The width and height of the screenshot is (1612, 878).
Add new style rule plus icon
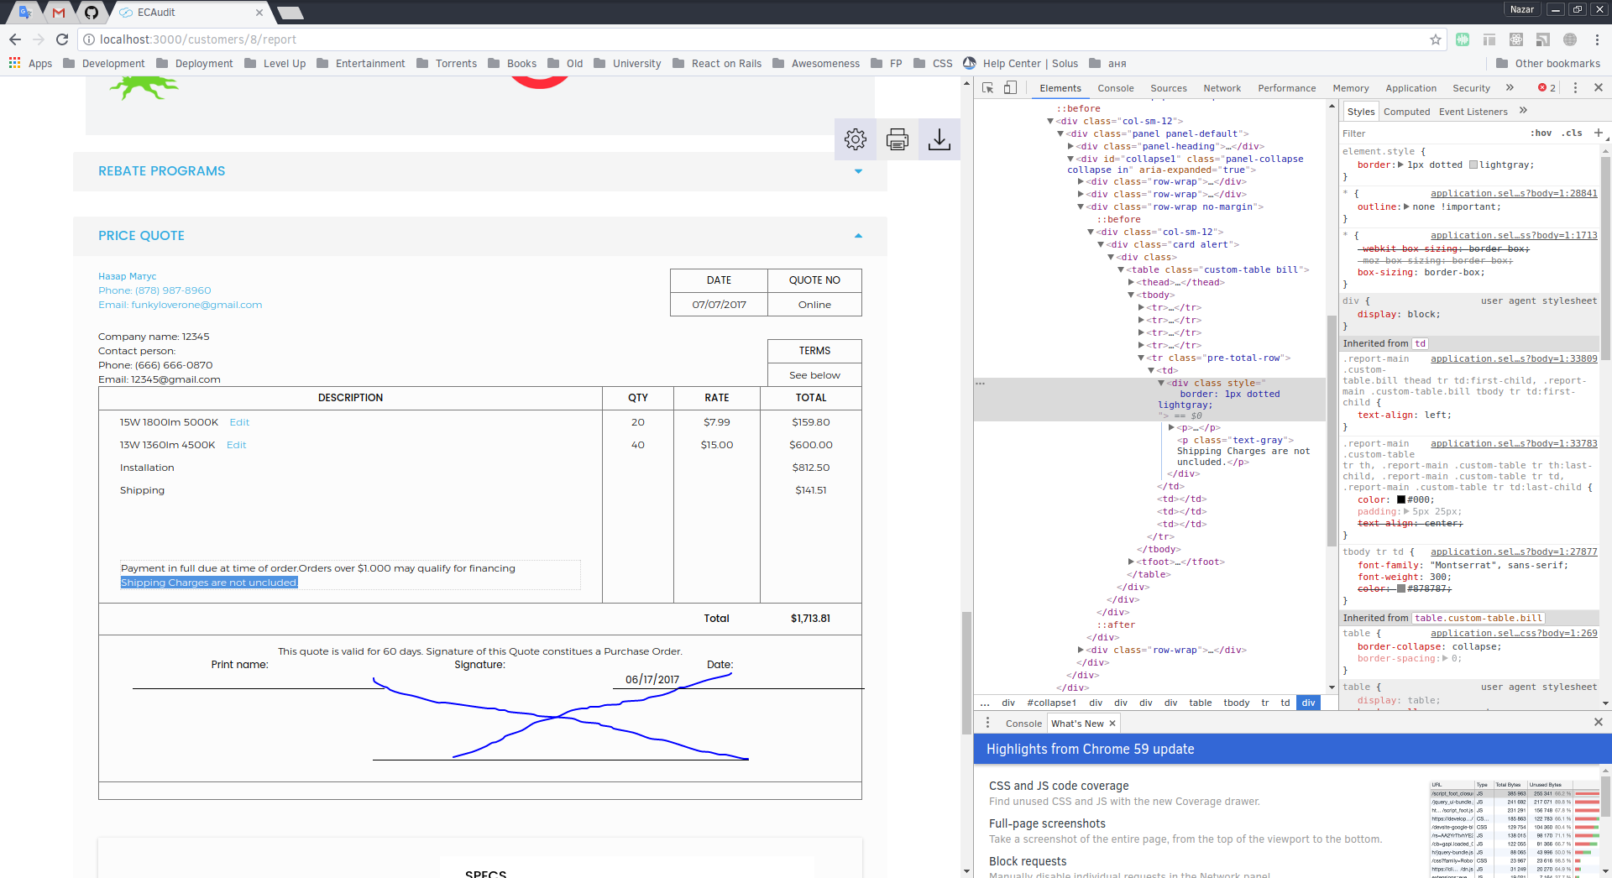click(1599, 133)
